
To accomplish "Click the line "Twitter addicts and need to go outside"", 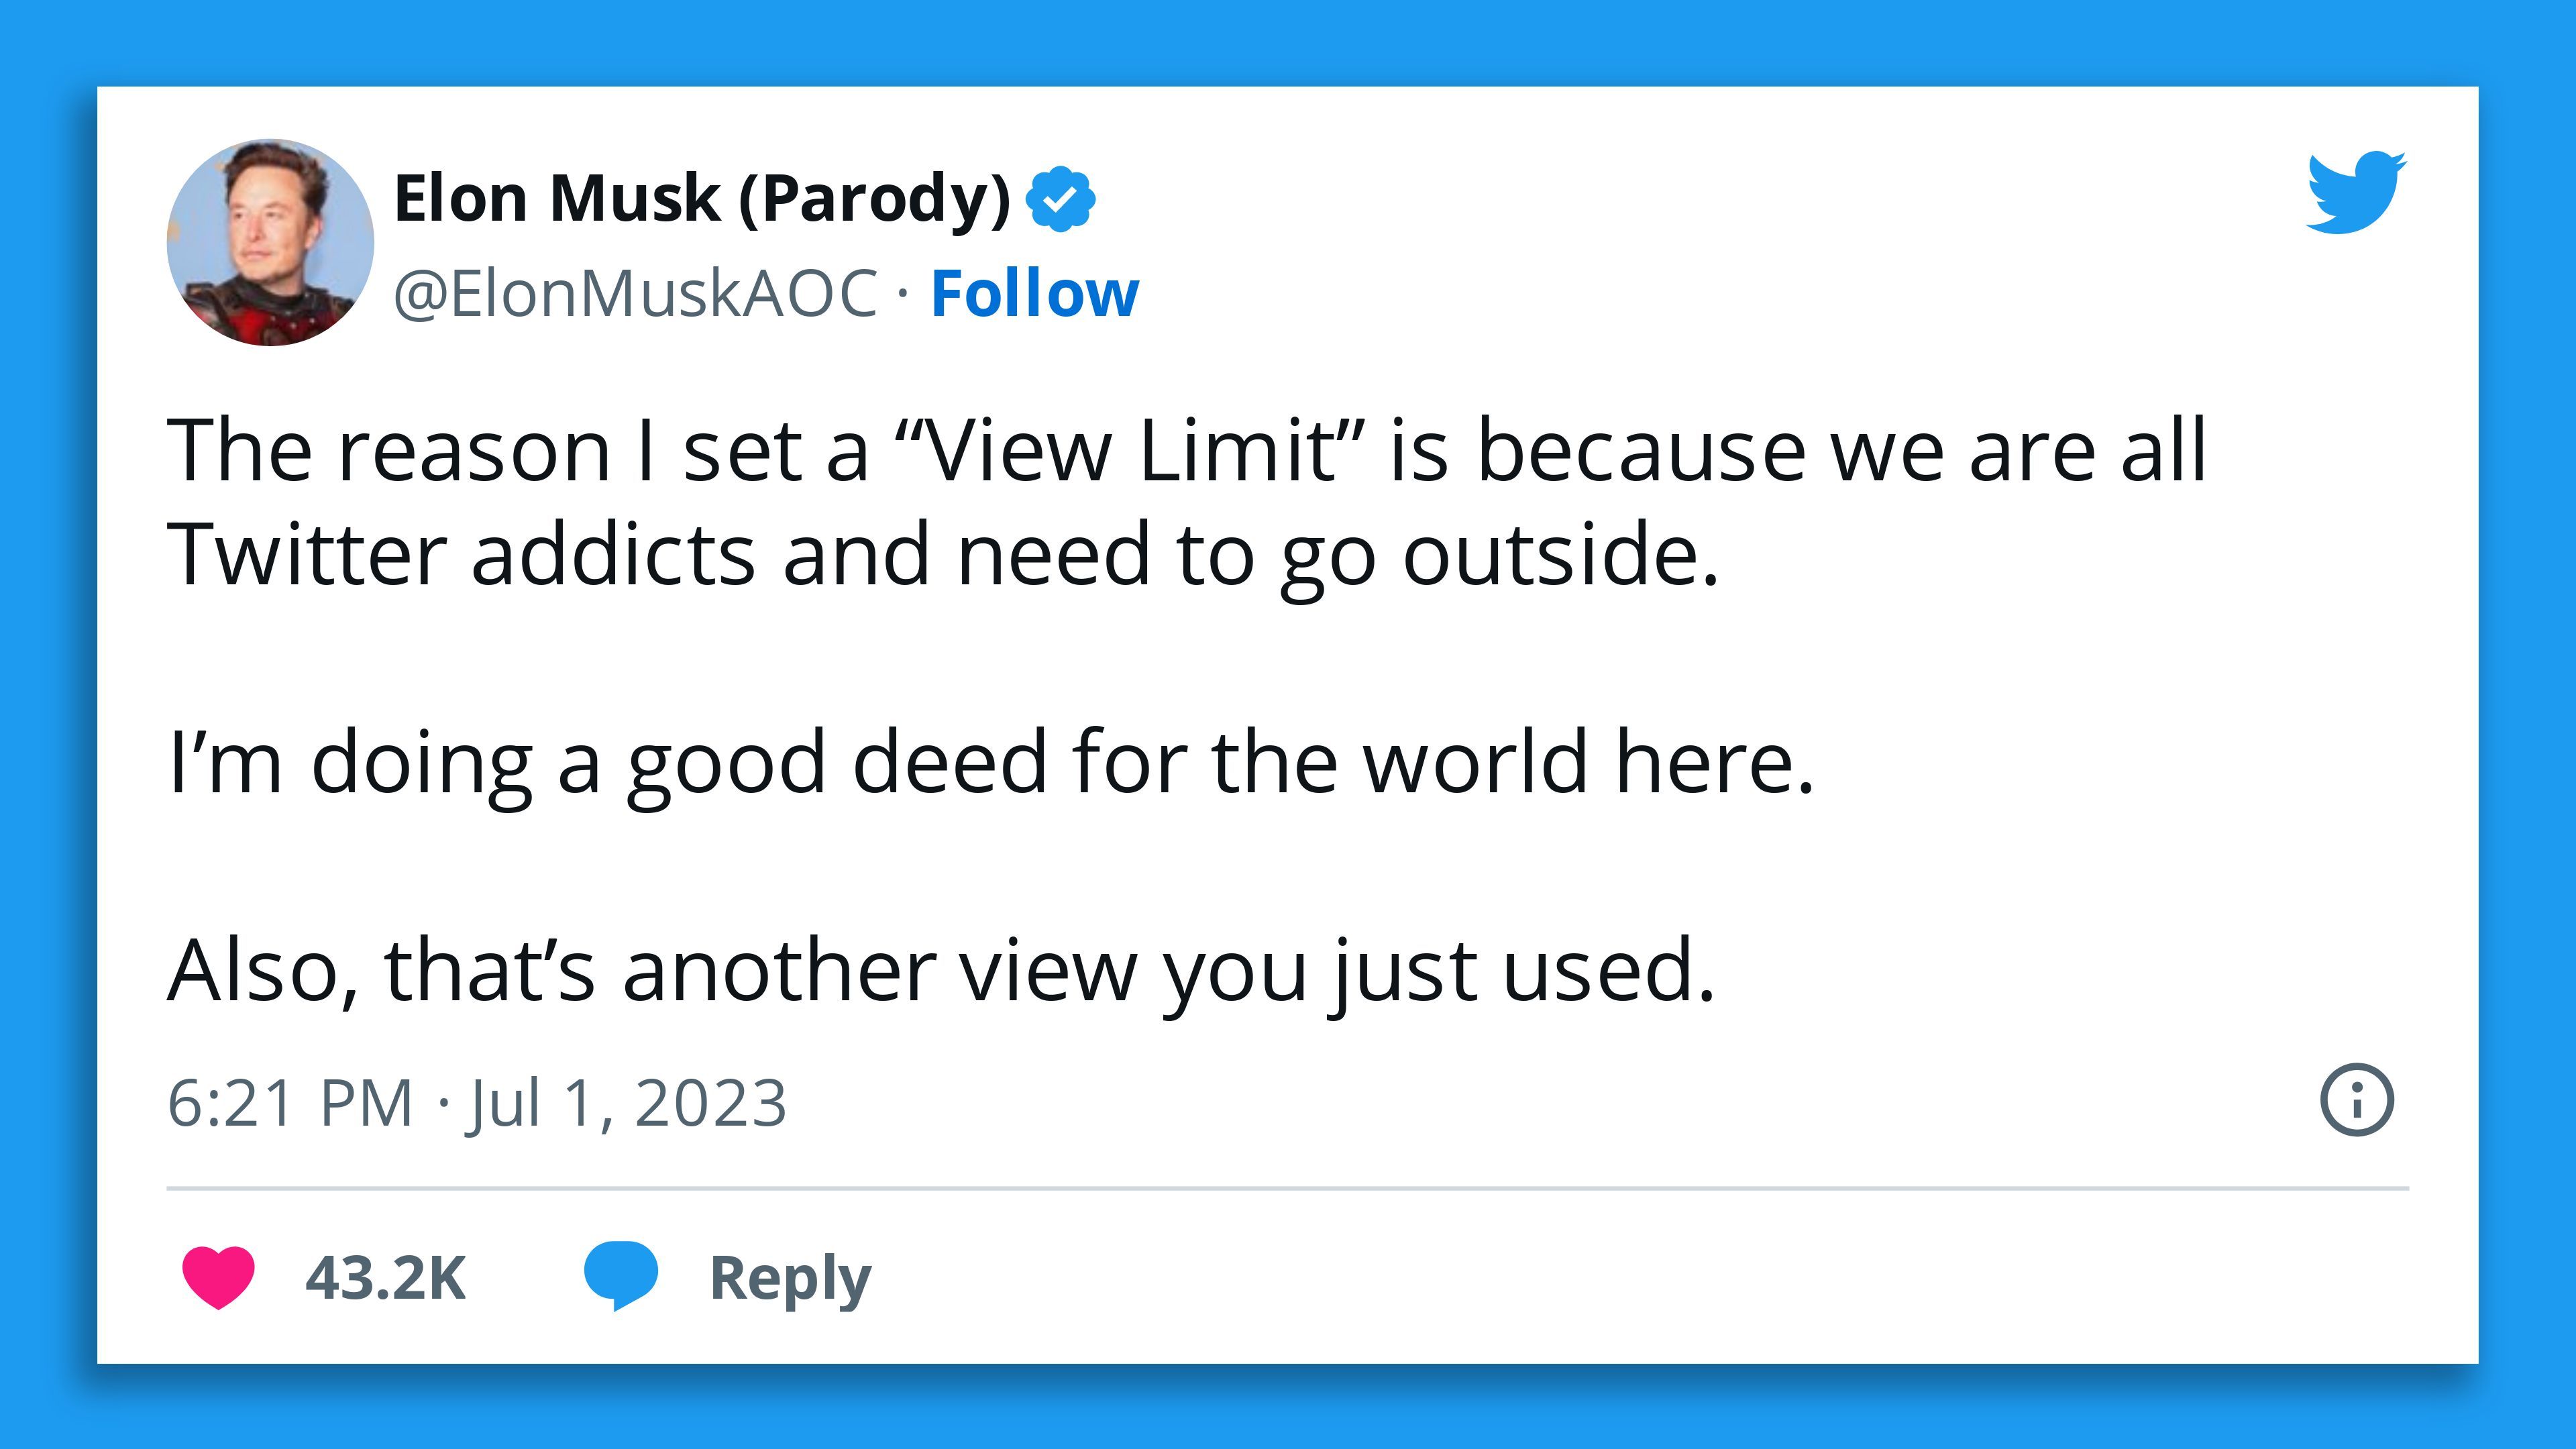I will [942, 556].
